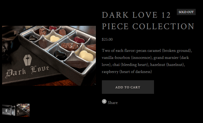Click the red heart chocolate at the top edge
This screenshot has width=203, height=123.
pos(53,28)
